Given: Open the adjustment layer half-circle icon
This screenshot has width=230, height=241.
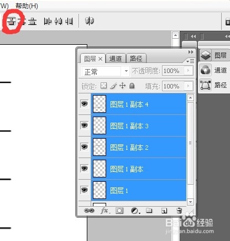Looking at the screenshot, I should (x=135, y=211).
